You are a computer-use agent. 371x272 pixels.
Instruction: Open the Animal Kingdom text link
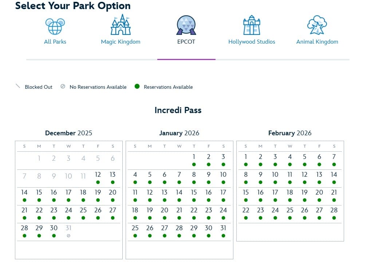click(317, 42)
